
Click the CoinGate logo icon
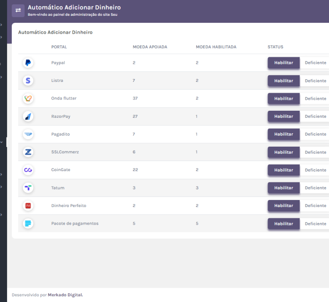pyautogui.click(x=28, y=170)
